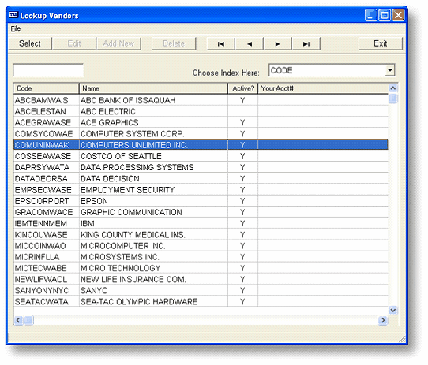Viewport: 428px width, 365px height.
Task: Click the horizontal scroll right arrow
Action: click(x=383, y=320)
